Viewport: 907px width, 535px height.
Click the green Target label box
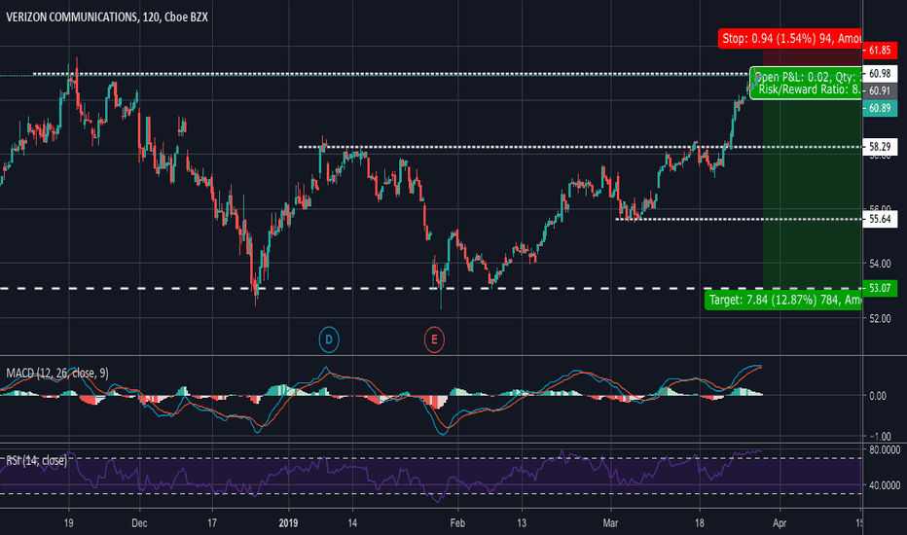(x=783, y=300)
